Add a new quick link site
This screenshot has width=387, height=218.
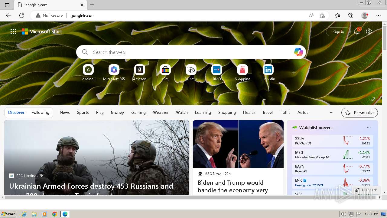click(x=294, y=73)
